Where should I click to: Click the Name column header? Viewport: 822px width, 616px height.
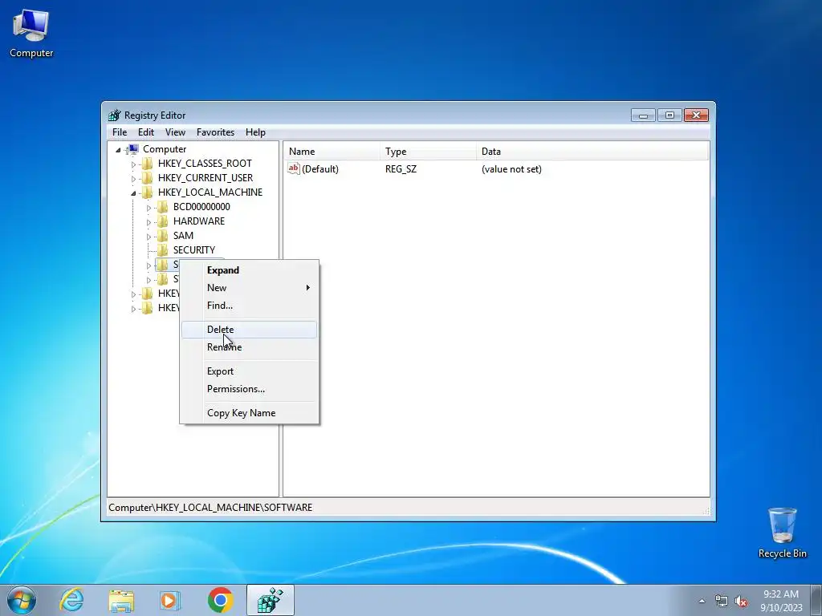coord(332,152)
